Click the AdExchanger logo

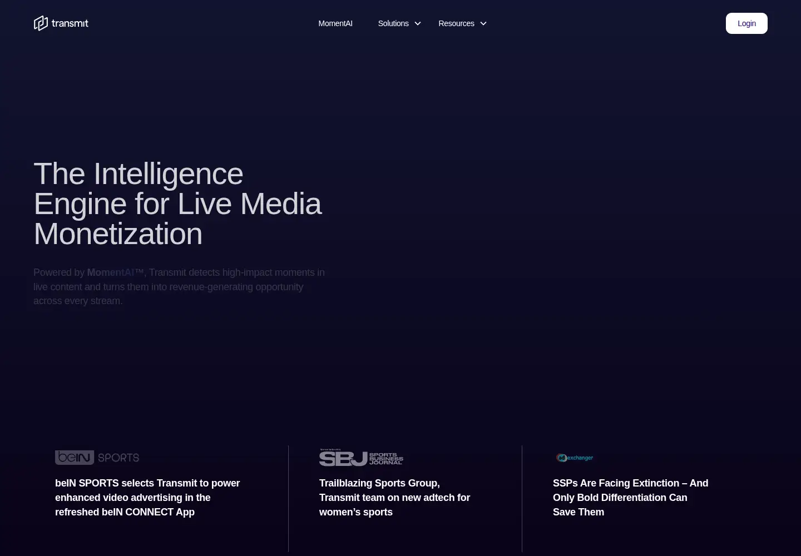(575, 458)
